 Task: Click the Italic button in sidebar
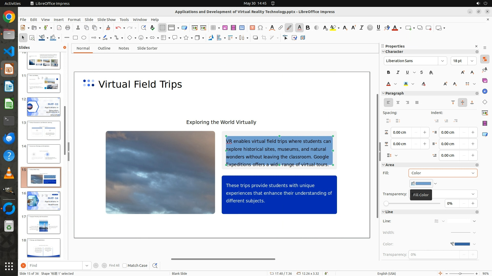[398, 73]
